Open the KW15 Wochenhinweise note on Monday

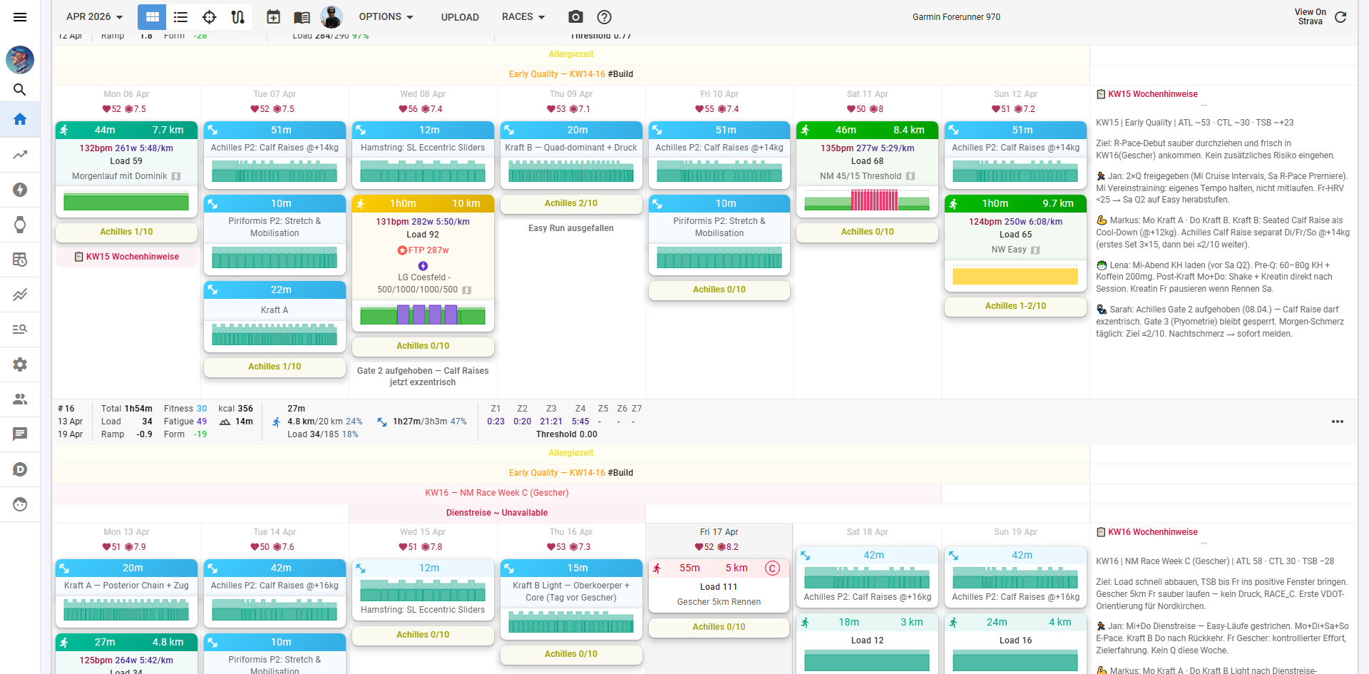click(125, 256)
